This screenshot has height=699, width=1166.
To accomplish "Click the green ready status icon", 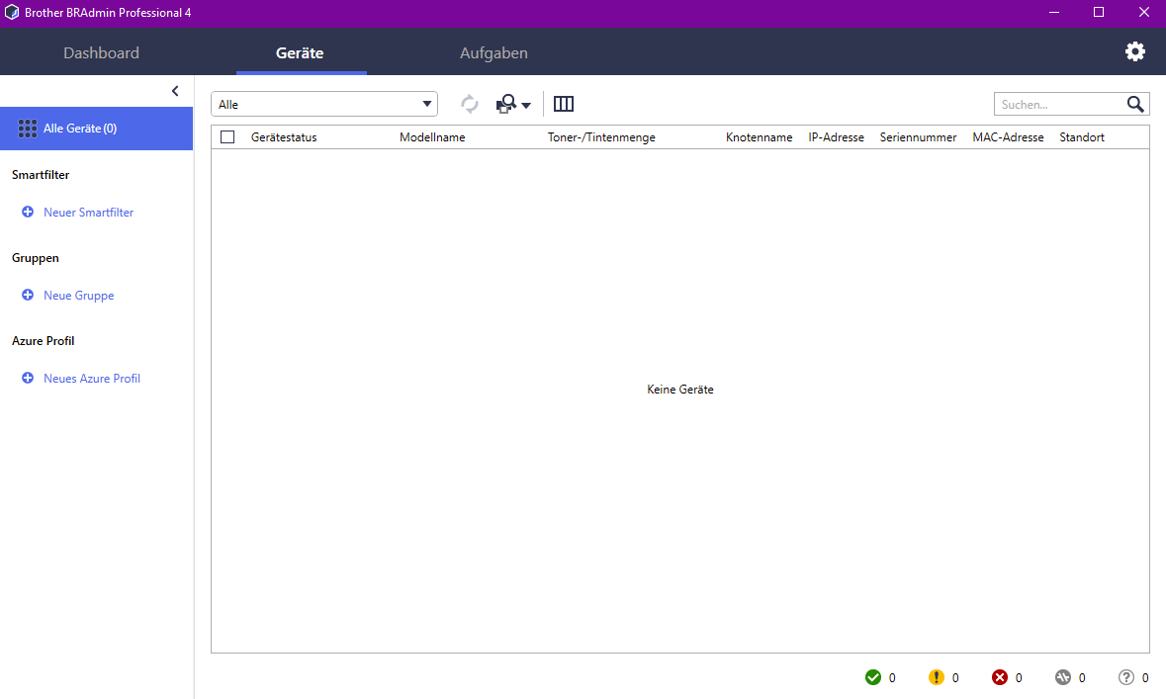I will [873, 677].
